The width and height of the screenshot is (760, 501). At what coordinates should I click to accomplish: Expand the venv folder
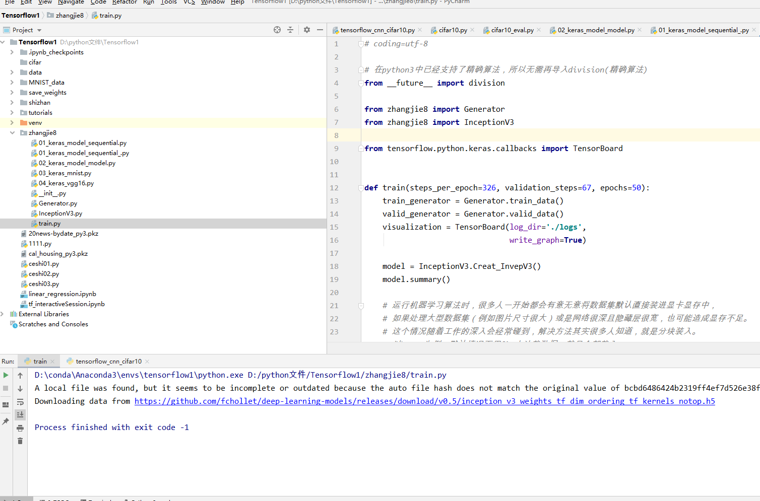12,123
